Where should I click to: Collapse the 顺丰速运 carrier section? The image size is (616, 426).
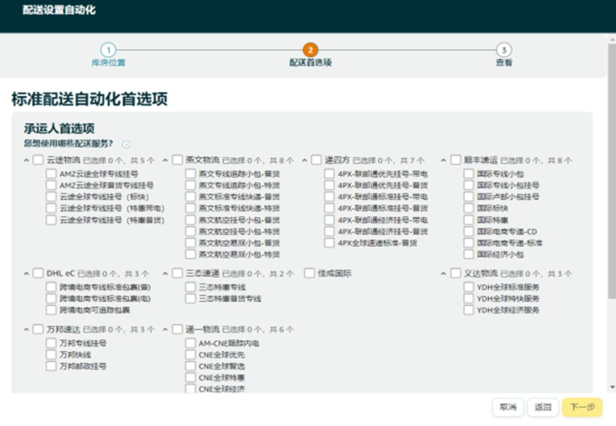[443, 160]
